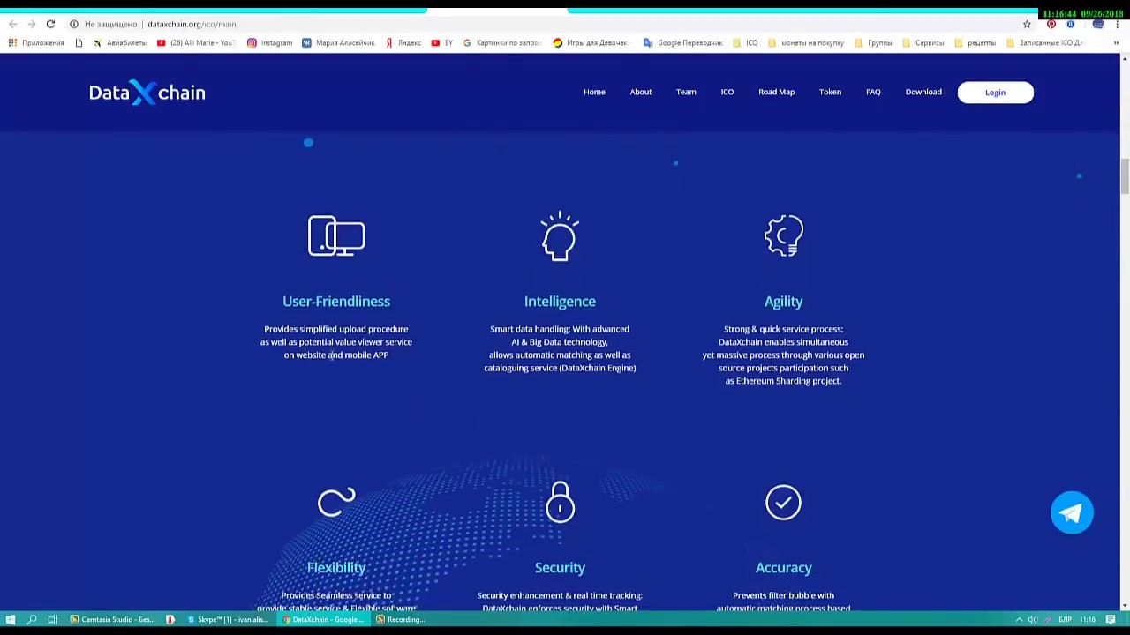Image resolution: width=1130 pixels, height=635 pixels.
Task: Click the address bar URL field
Action: [x=547, y=24]
